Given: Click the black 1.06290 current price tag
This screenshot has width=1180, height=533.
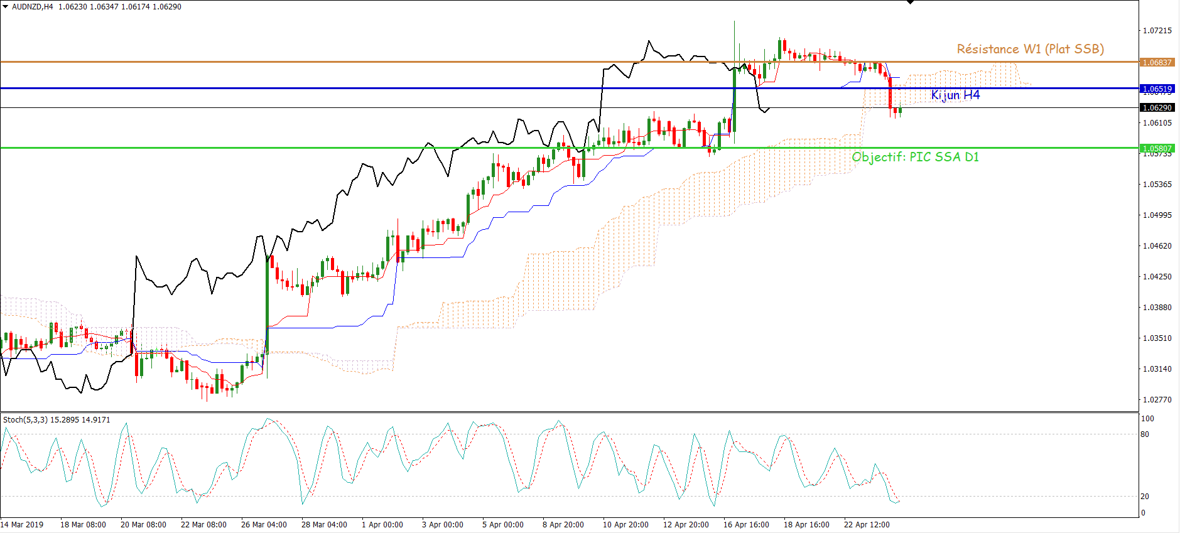Looking at the screenshot, I should coord(1157,108).
